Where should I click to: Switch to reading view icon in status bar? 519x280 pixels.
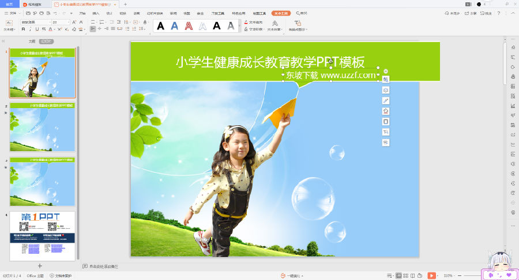click(x=413, y=275)
